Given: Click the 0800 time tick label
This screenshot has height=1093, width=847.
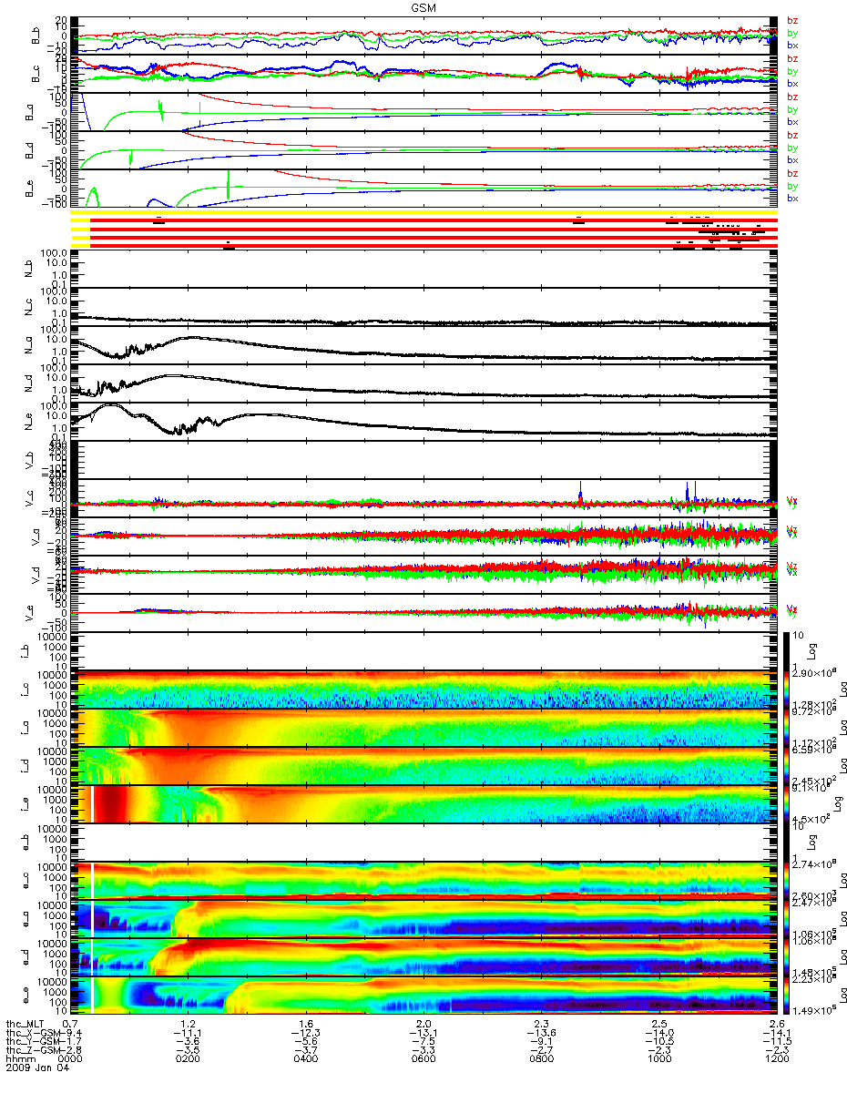Looking at the screenshot, I should pyautogui.click(x=540, y=1060).
